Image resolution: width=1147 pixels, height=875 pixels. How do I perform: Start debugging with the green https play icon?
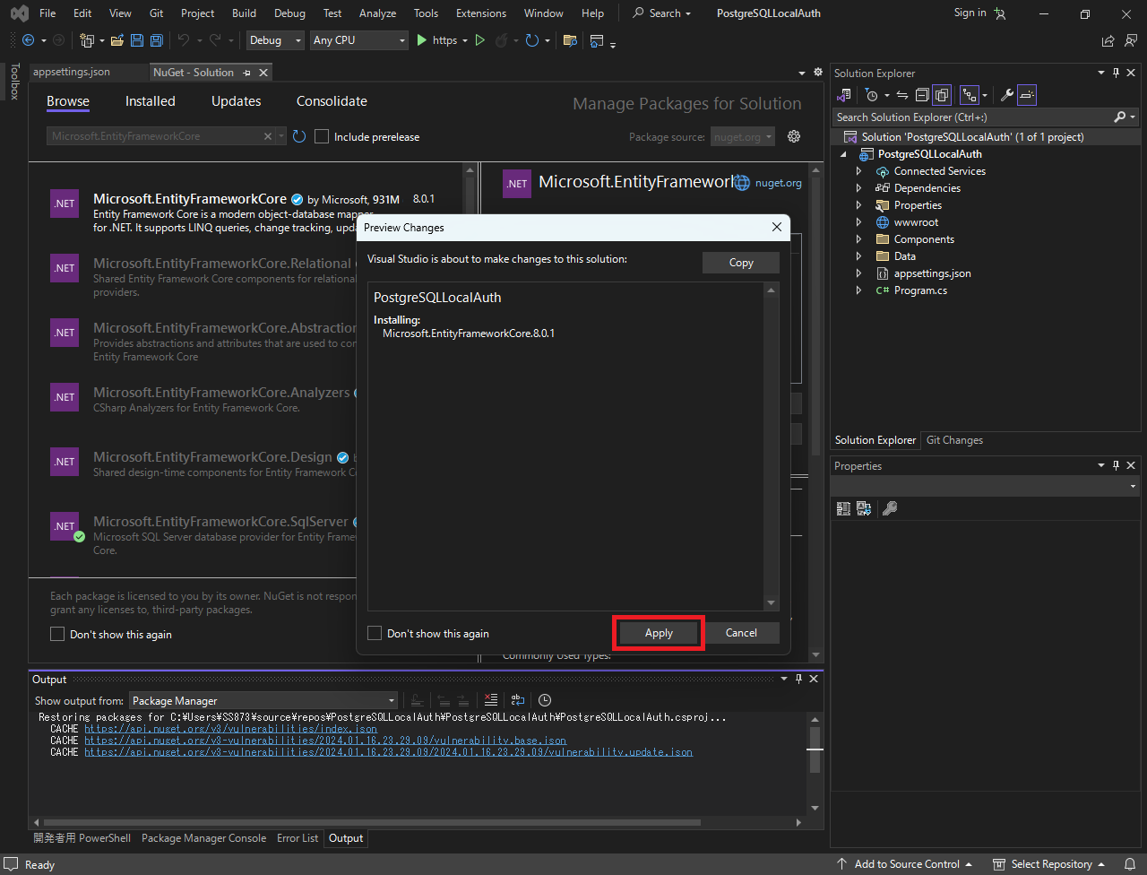(421, 40)
